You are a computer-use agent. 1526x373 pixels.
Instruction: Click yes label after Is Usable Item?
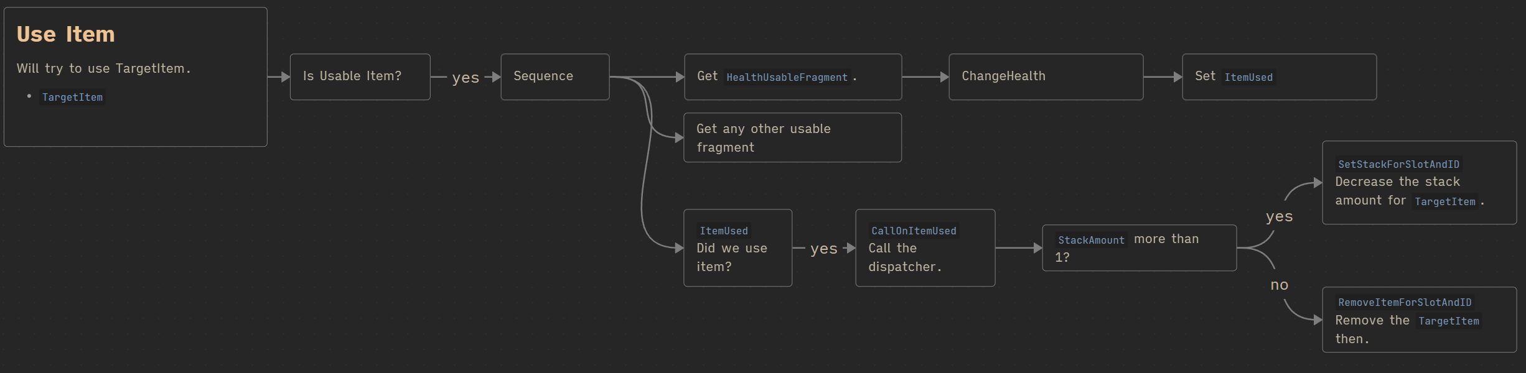(466, 78)
